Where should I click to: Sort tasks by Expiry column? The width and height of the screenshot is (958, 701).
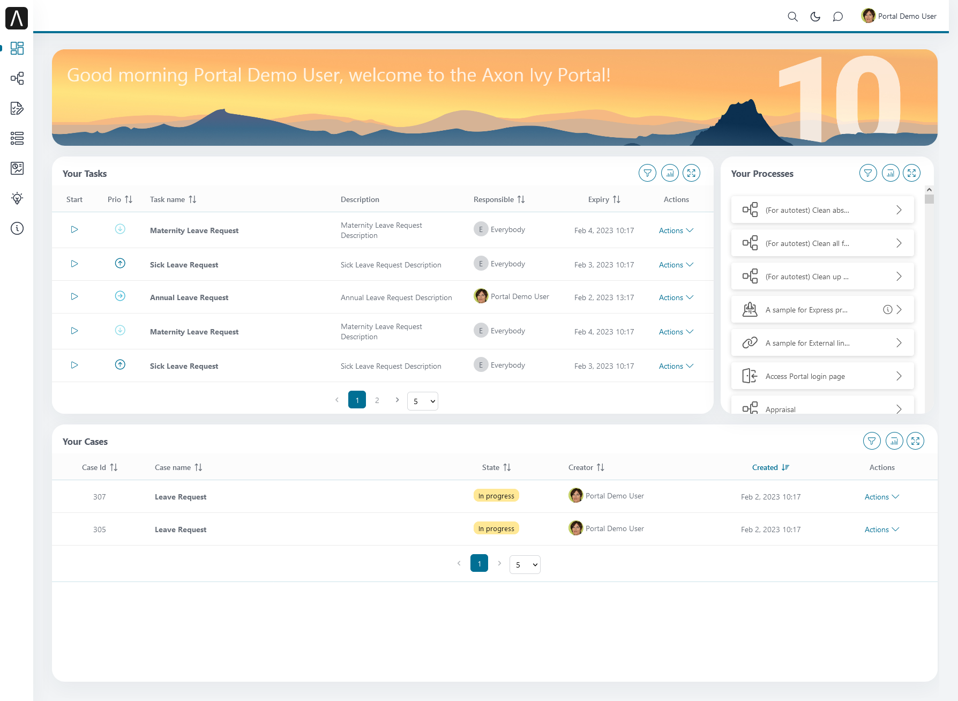pos(604,199)
